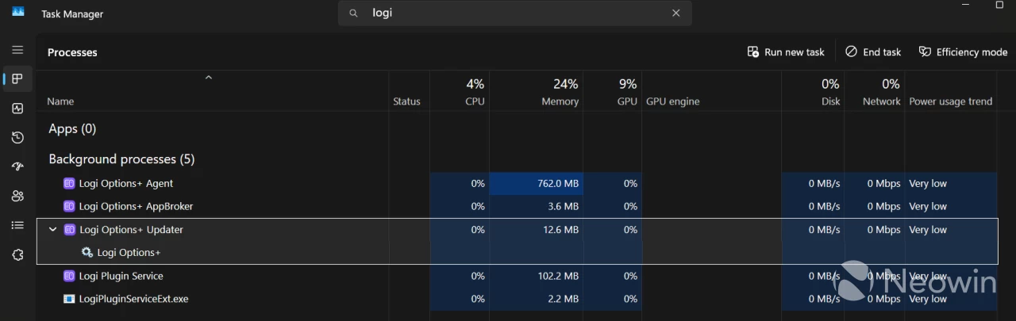Open the Users sidebar icon
Screen dimensions: 1016x321
click(17, 196)
